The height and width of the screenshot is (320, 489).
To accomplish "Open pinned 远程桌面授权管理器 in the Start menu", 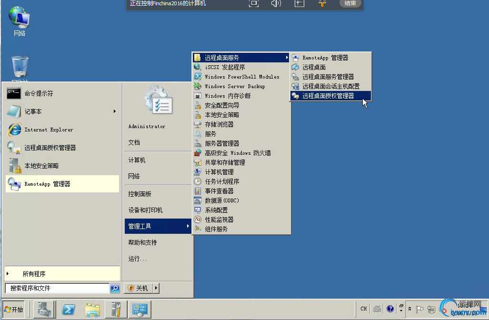I will tap(62, 148).
